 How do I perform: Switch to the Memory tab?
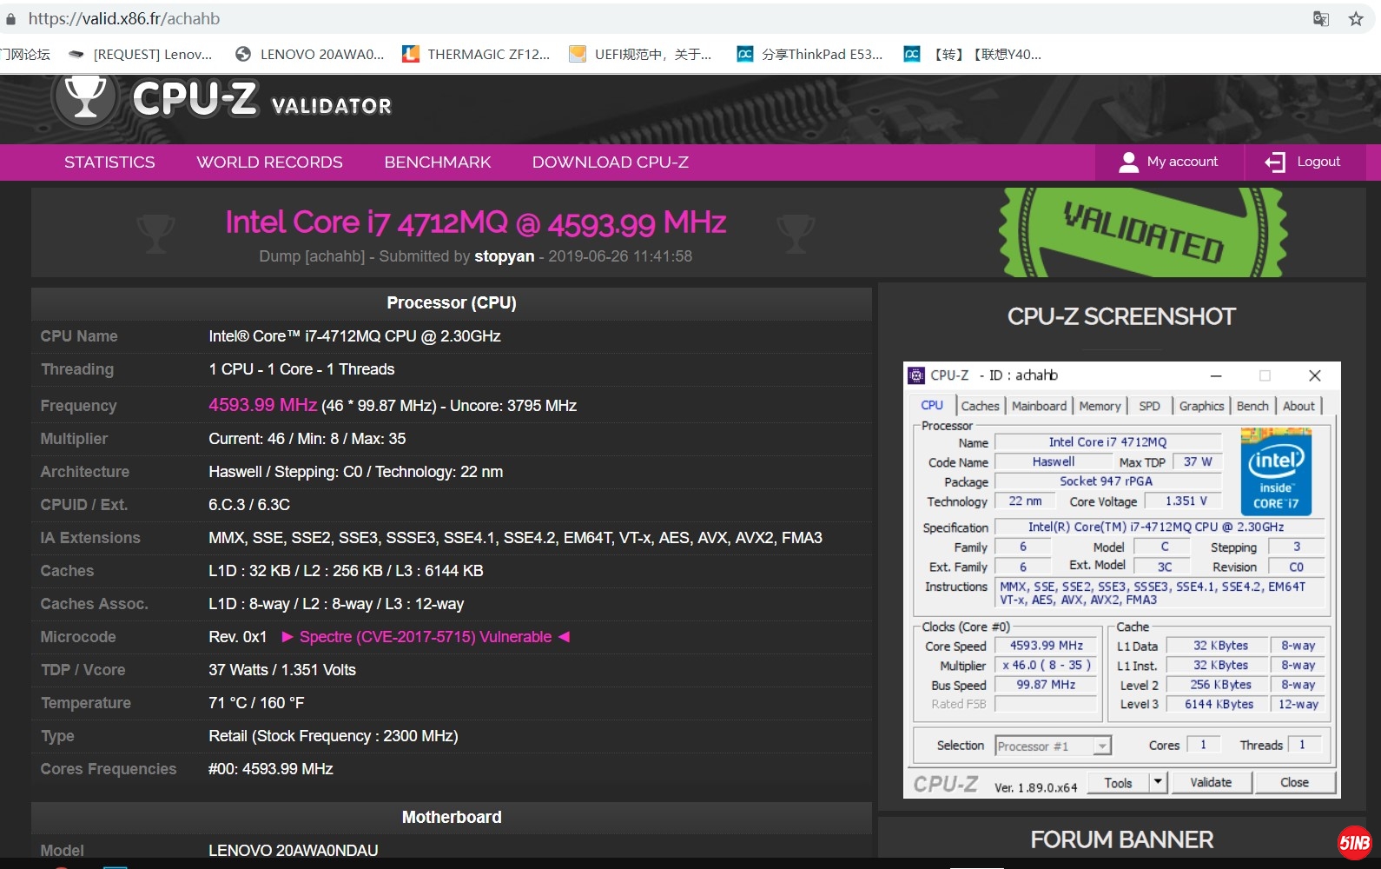1100,406
